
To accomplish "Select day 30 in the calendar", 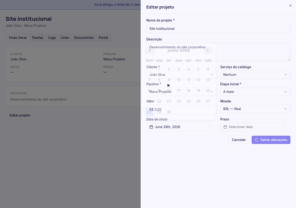I will [169, 112].
